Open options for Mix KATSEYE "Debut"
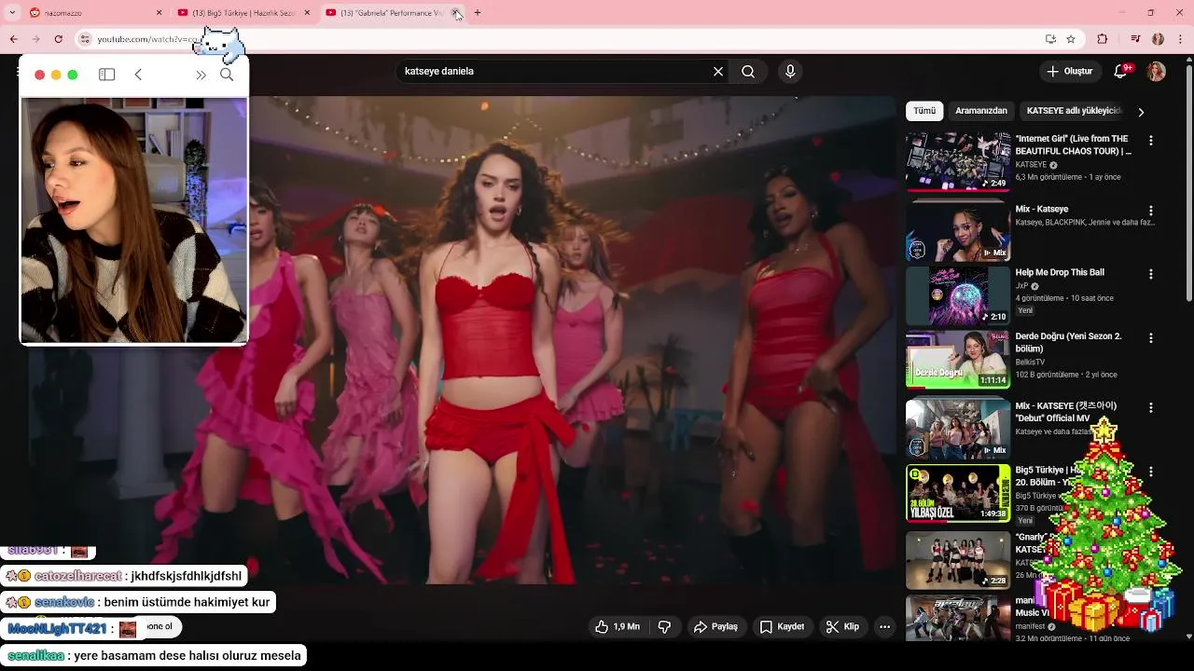 coord(1151,407)
